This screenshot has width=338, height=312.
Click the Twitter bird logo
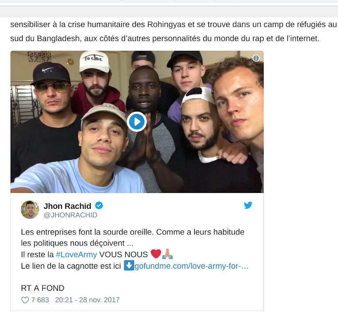pos(248,205)
